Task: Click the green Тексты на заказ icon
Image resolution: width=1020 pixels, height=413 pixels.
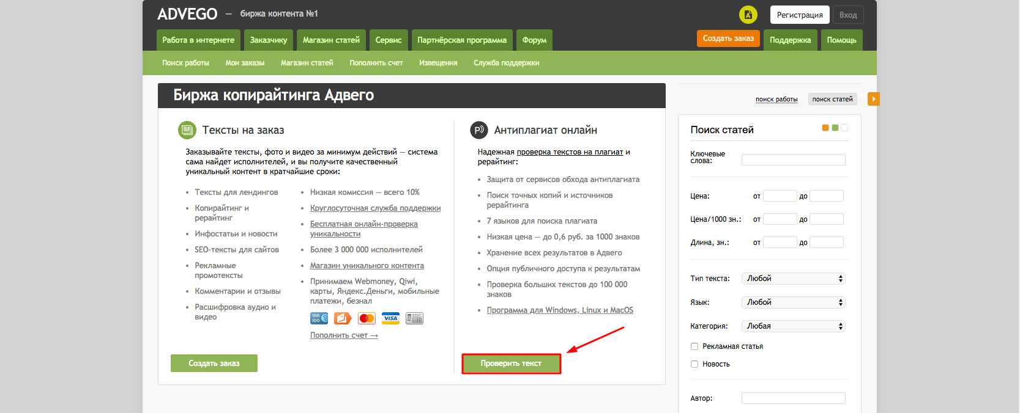Action: coord(187,130)
